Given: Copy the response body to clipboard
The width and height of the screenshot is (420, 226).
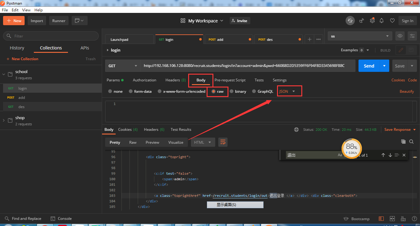Looking at the screenshot, I should pos(403,142).
